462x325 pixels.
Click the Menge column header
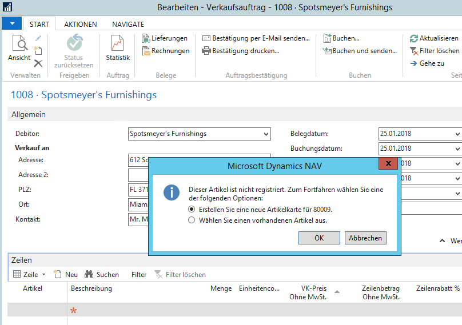[221, 288]
